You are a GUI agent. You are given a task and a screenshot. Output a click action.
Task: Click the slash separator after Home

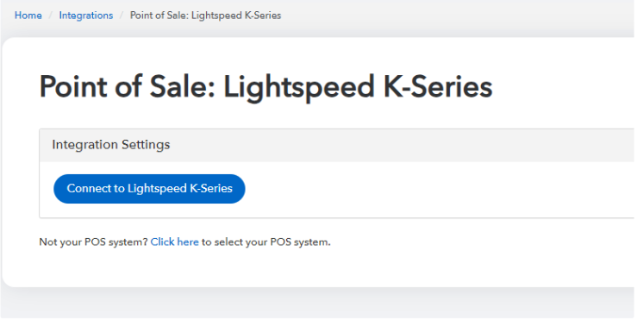[51, 16]
